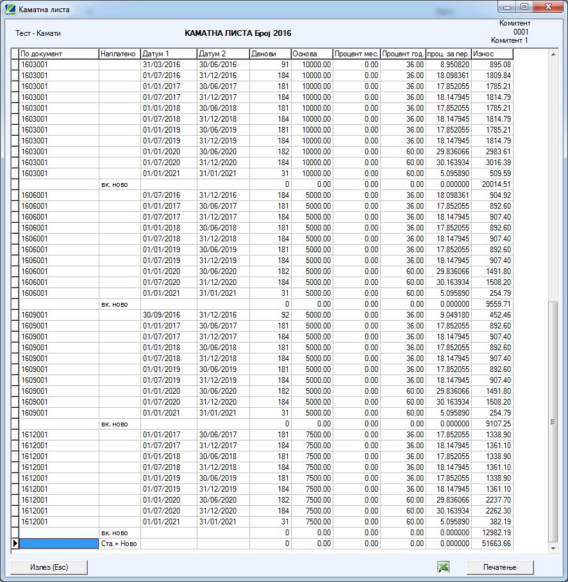This screenshot has height=582, width=568.
Task: Select amount 3016.39 in Износ column
Action: (x=492, y=163)
